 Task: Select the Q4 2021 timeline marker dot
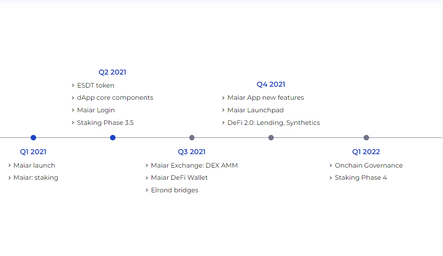click(271, 137)
